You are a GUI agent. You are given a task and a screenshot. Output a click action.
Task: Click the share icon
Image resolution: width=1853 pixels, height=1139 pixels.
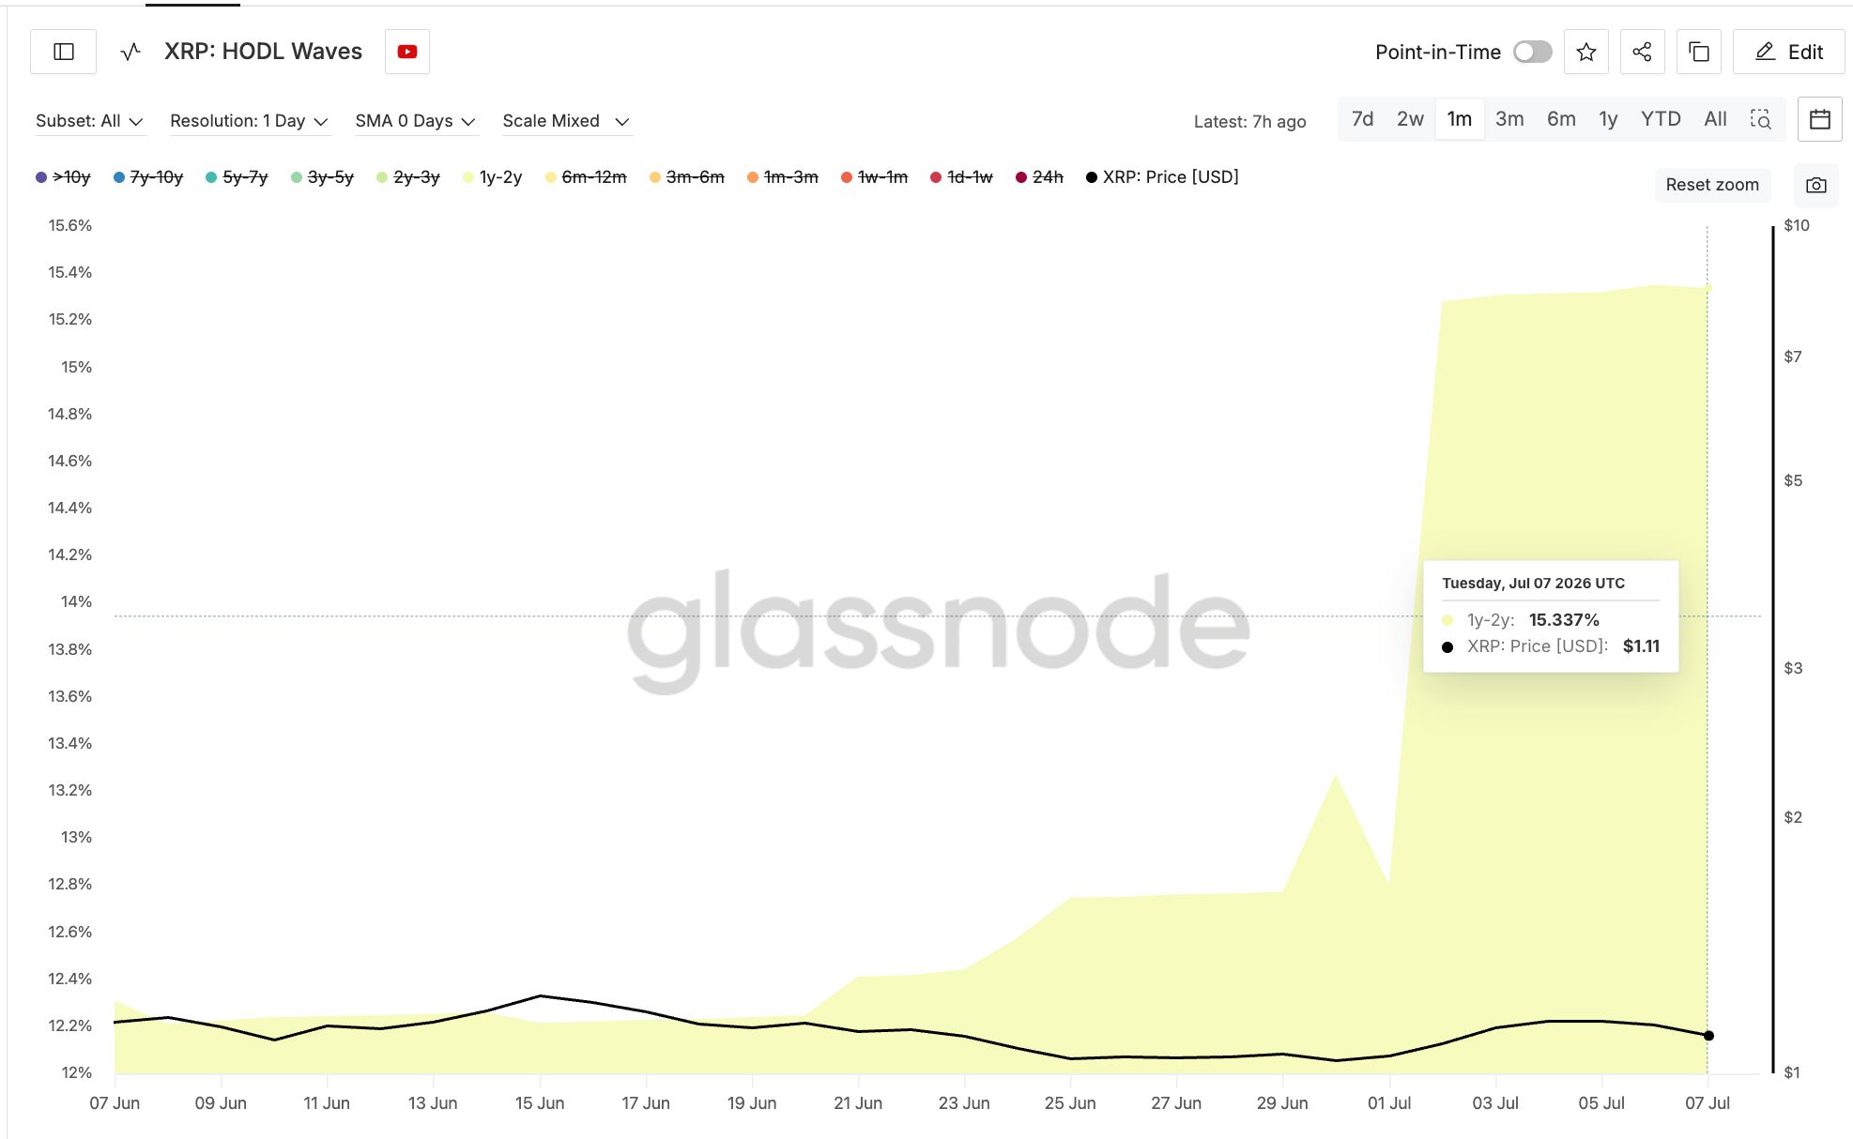click(x=1642, y=52)
